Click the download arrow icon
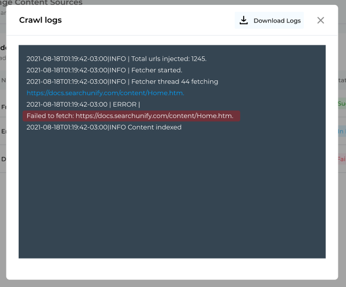 coord(244,21)
